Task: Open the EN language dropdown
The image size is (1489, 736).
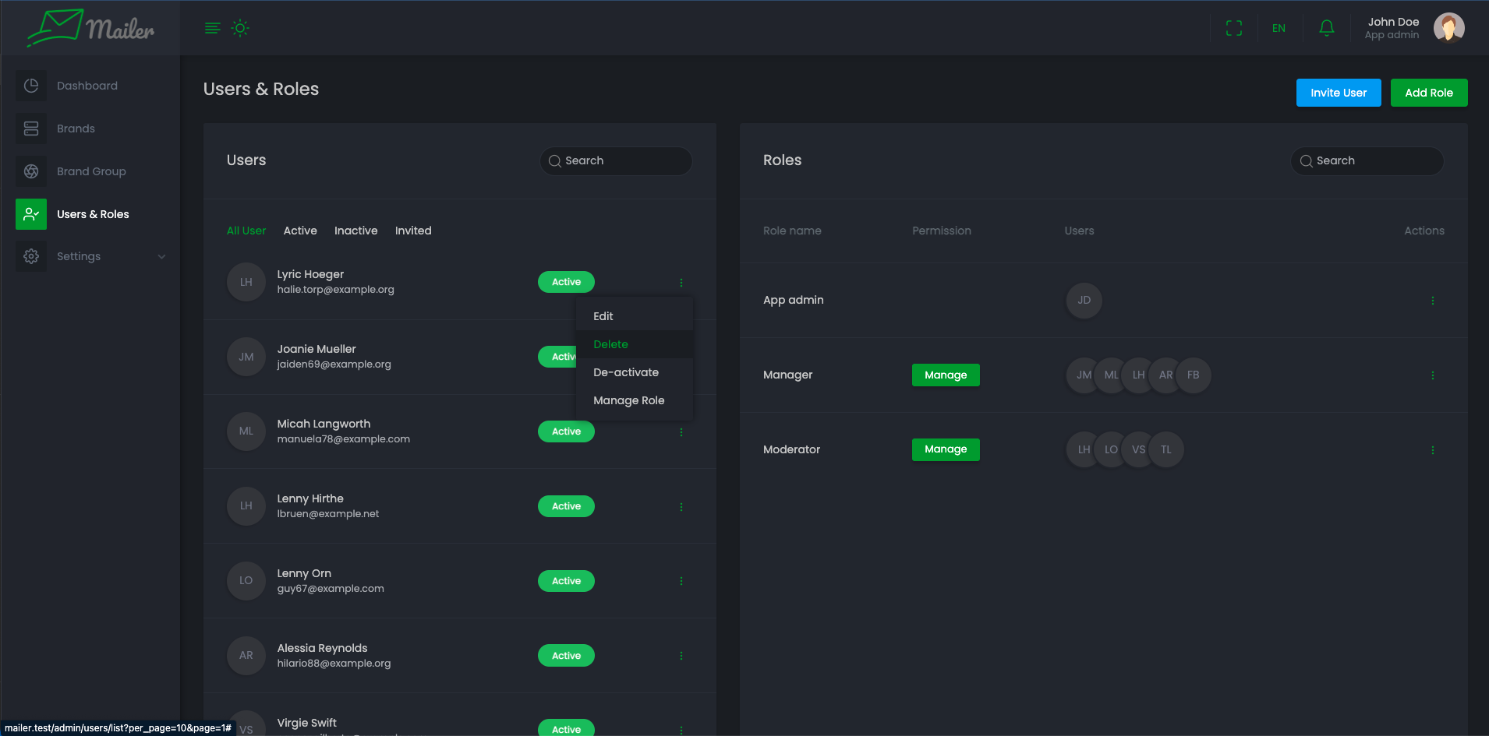Action: [x=1279, y=28]
